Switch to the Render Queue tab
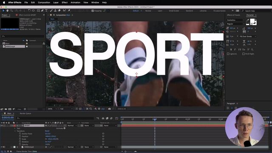Viewport: 272px width, 153px height. (25, 113)
